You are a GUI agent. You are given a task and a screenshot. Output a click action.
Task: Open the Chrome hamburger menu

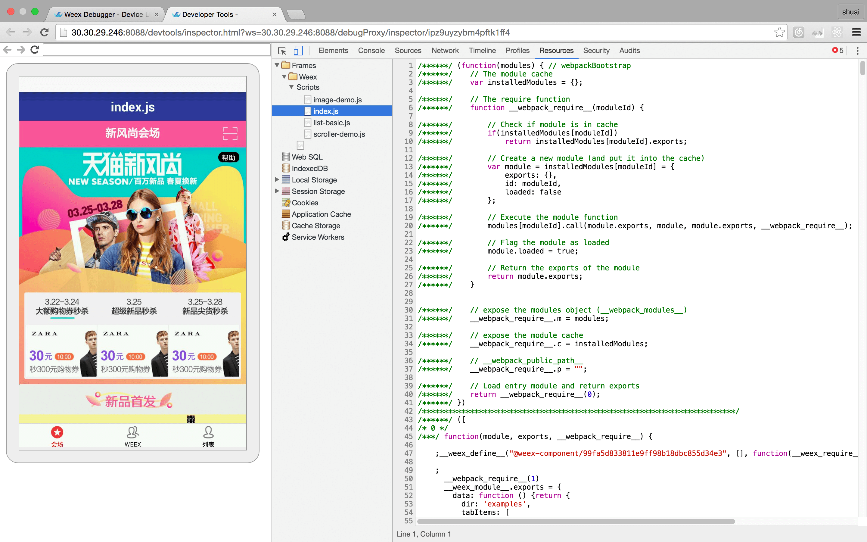[x=856, y=32]
